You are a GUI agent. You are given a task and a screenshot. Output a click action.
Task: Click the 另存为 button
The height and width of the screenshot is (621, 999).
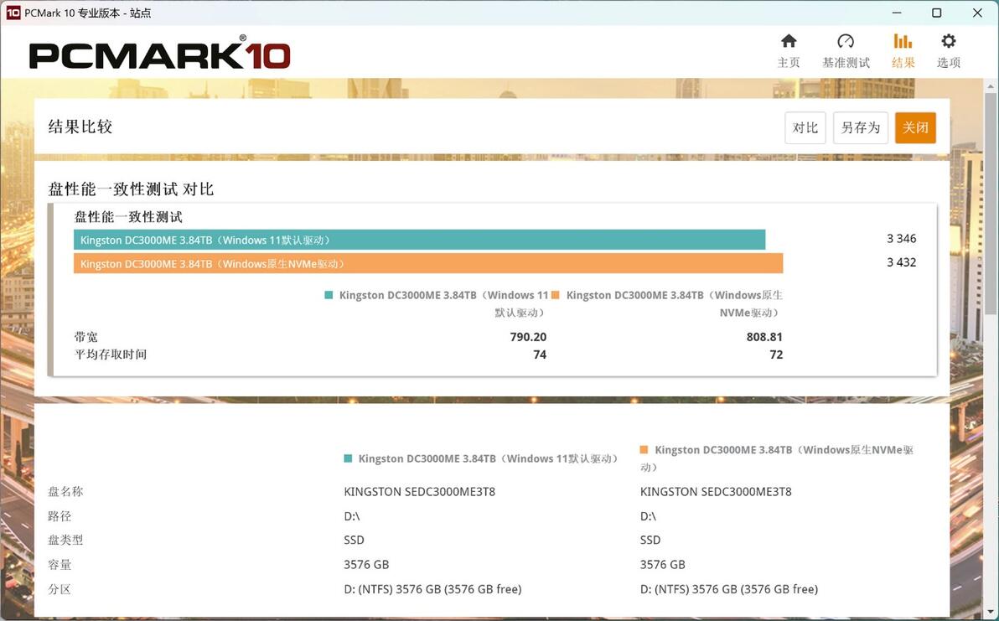(860, 127)
